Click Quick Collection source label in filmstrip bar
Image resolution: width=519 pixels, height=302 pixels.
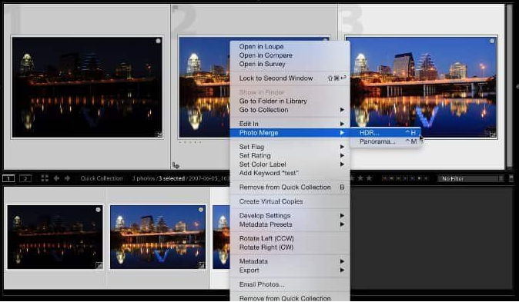click(x=102, y=178)
